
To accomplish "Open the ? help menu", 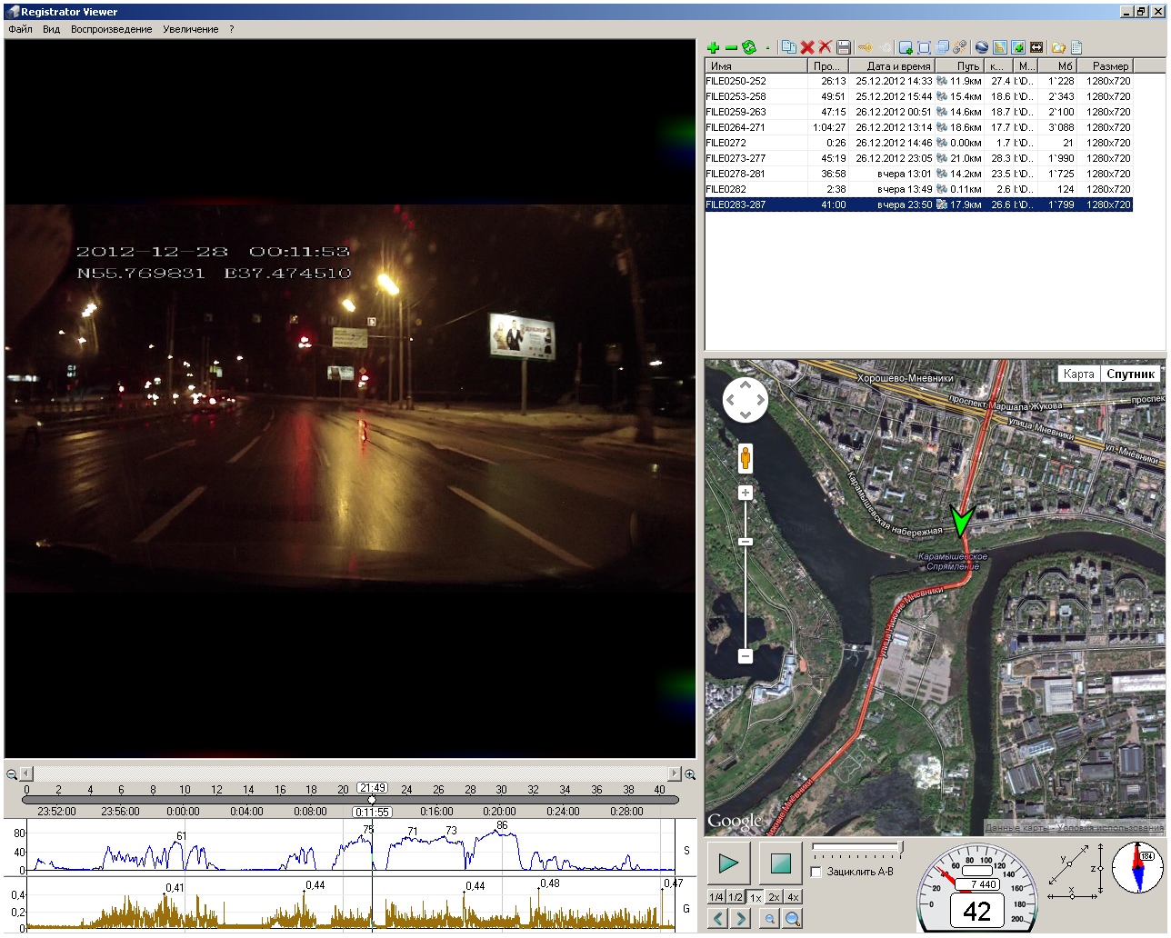I will (232, 29).
